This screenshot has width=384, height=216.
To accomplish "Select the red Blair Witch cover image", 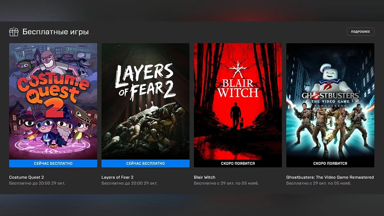I will click(238, 101).
